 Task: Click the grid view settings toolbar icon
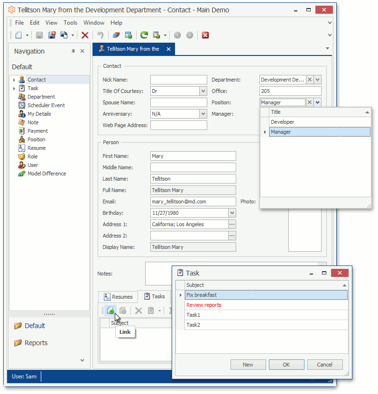tap(129, 35)
